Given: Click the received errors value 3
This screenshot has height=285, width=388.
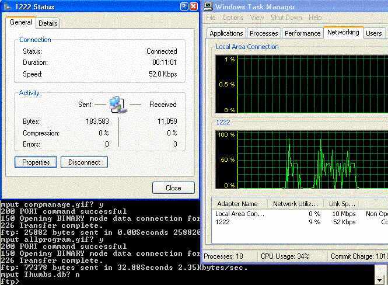Looking at the screenshot, I should click(x=175, y=144).
